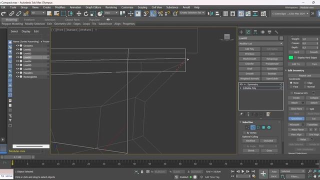320x180 pixels.
Task: Click the object color swatch beside name
Action: click(281, 38)
